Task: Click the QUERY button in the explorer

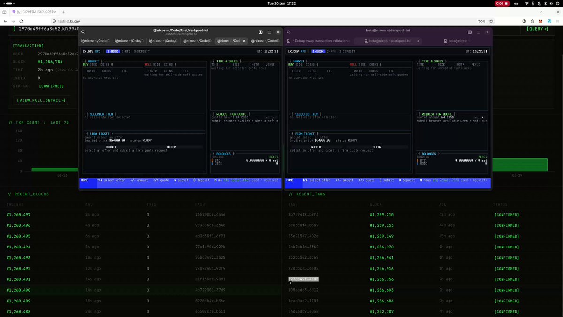Action: [x=538, y=29]
